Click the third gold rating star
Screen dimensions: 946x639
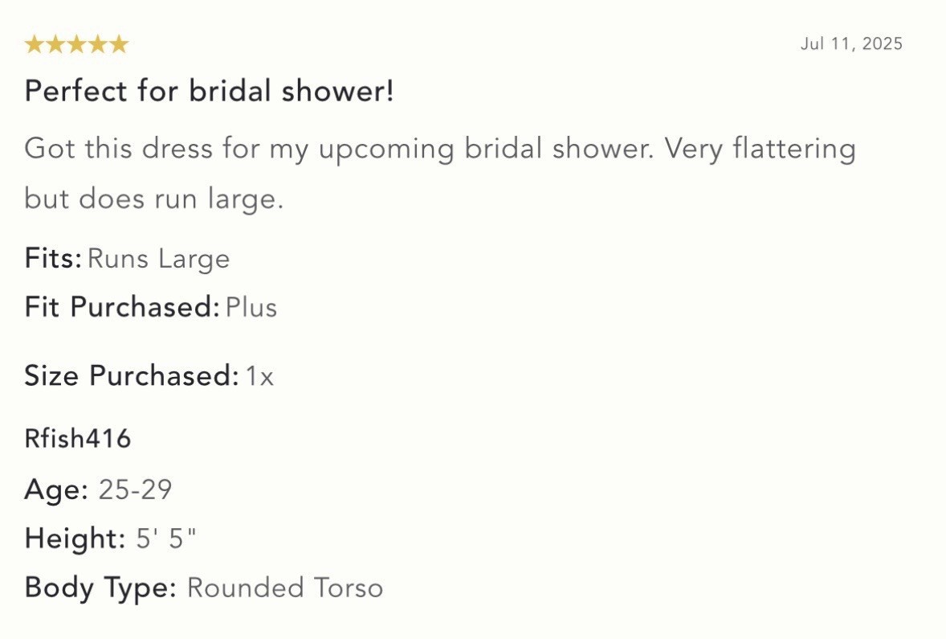coord(76,44)
